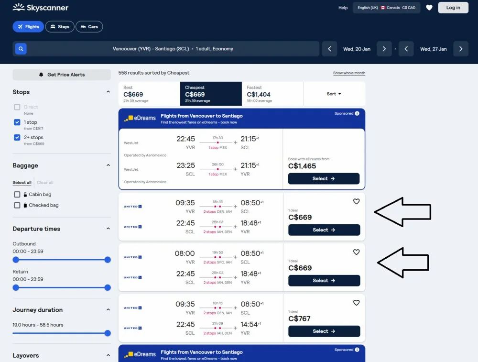Image resolution: width=478 pixels, height=362 pixels.
Task: Click Clear all under Baggage
Action: [x=45, y=183]
